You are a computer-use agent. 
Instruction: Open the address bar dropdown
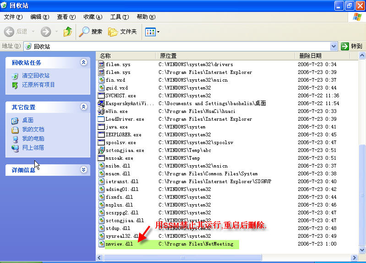tap(334, 46)
